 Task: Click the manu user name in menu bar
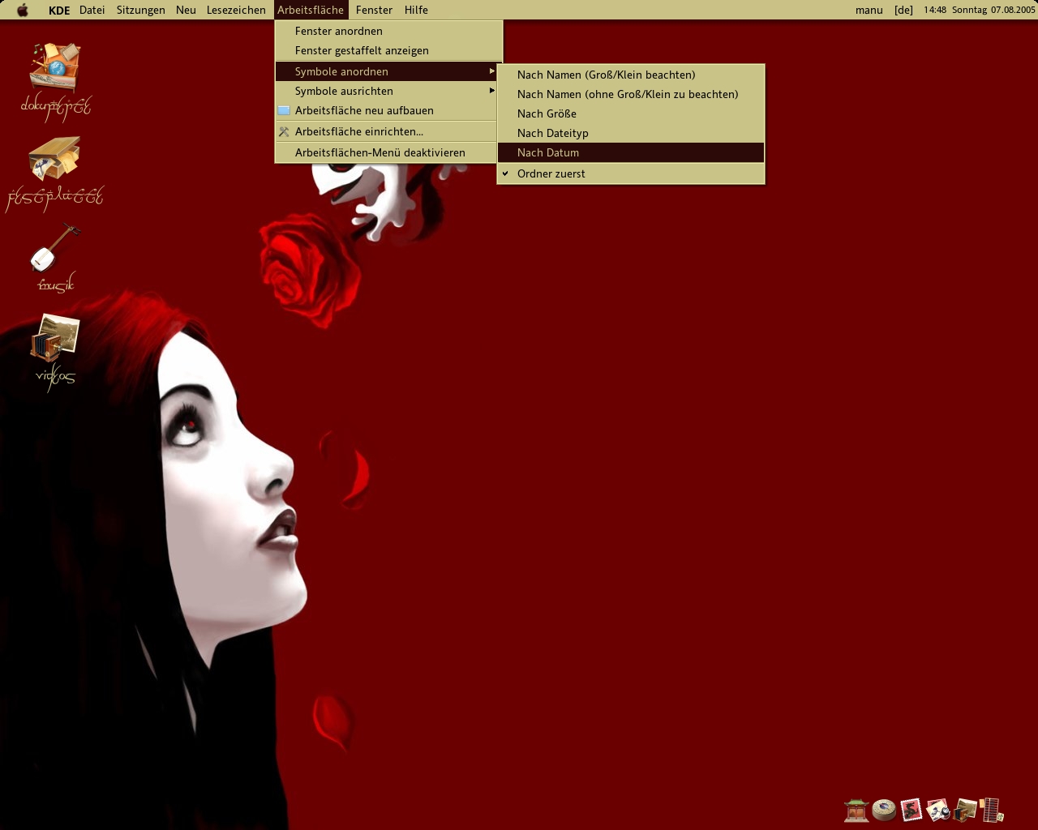click(x=869, y=10)
